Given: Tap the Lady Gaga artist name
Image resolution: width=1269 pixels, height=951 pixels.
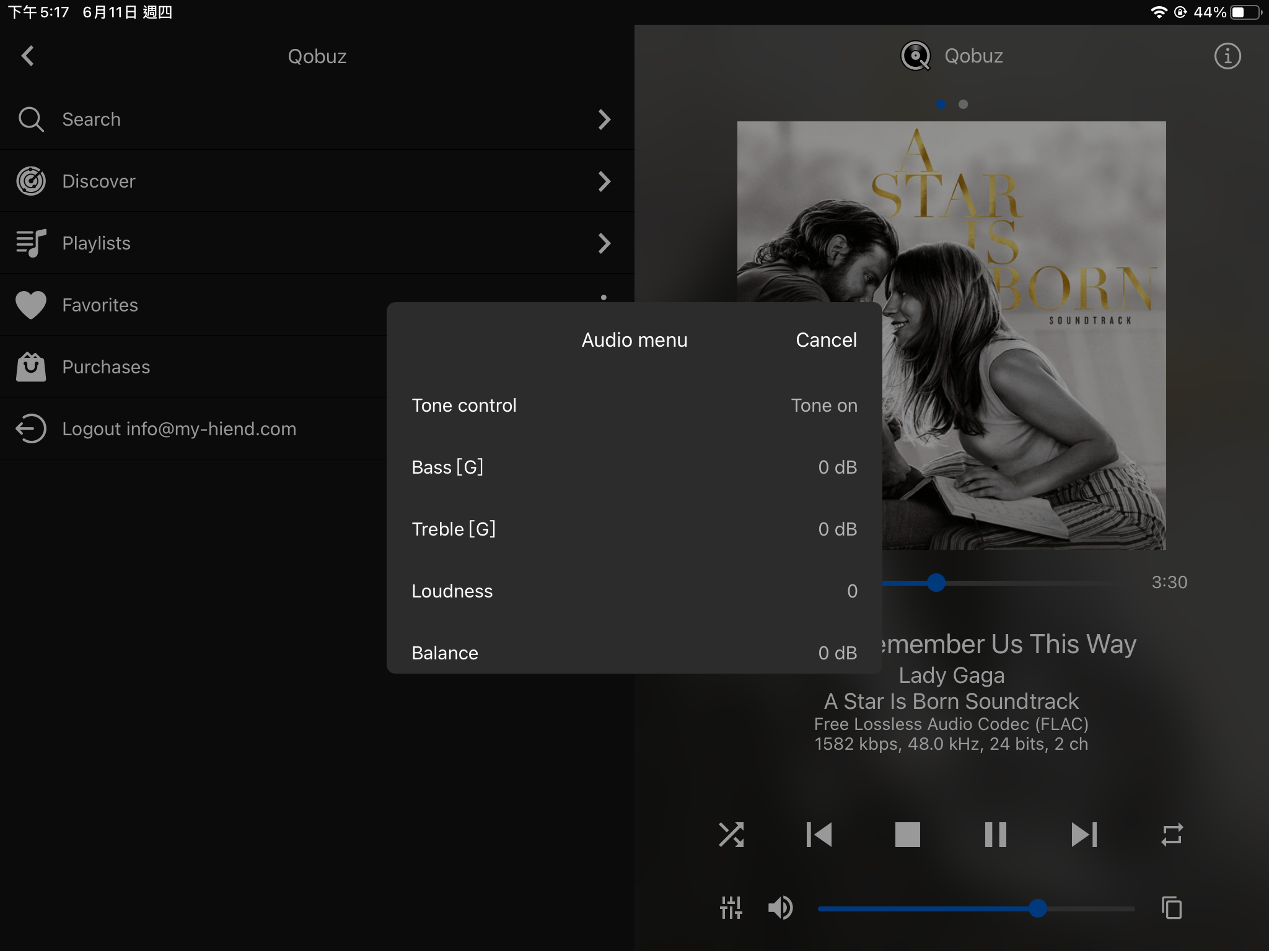Looking at the screenshot, I should 952,675.
